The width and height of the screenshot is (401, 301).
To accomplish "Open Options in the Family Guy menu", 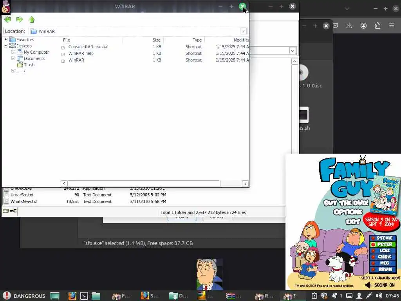I will tap(348, 212).
